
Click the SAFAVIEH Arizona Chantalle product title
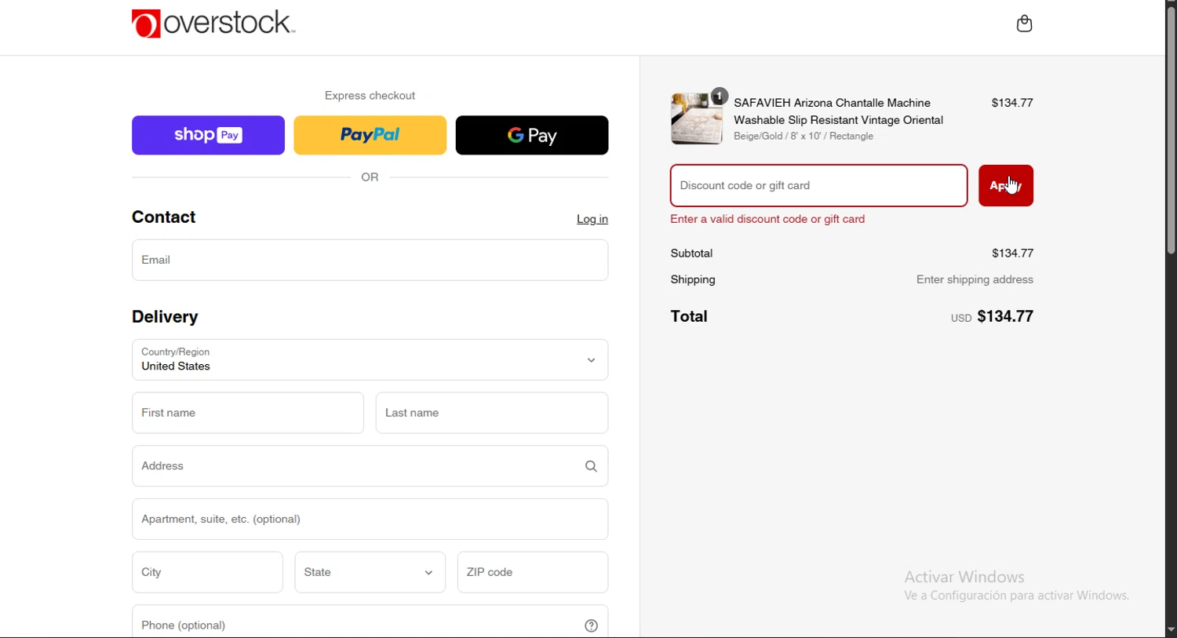click(x=839, y=111)
